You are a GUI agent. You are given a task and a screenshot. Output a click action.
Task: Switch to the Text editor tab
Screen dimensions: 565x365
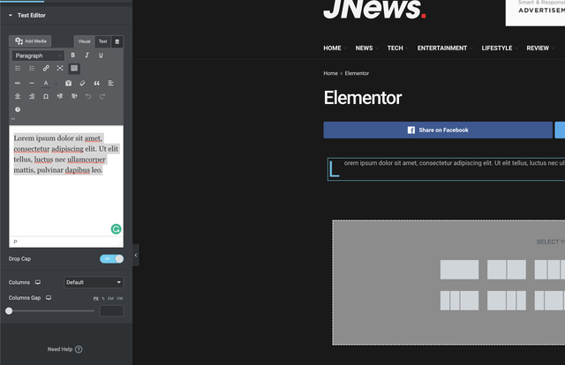pyautogui.click(x=102, y=41)
